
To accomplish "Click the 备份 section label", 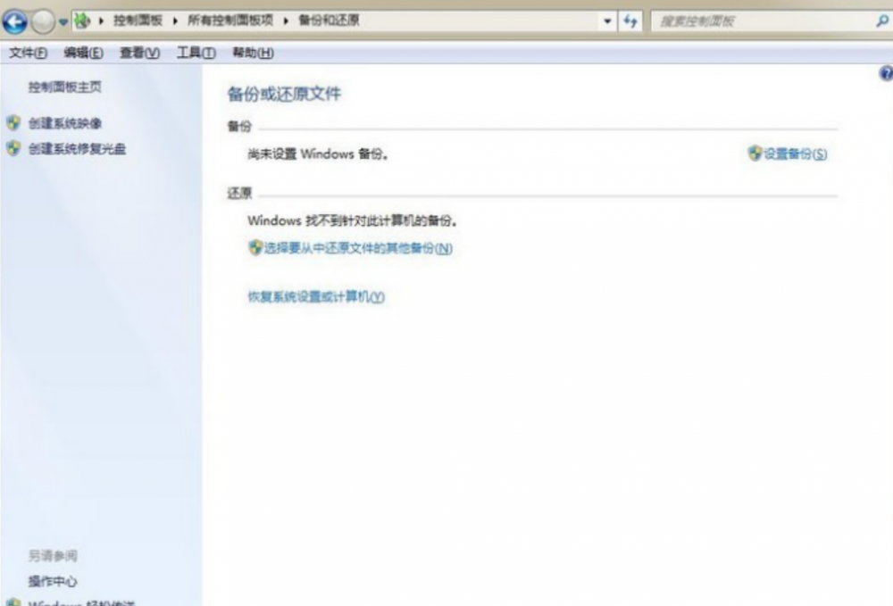I will pyautogui.click(x=239, y=127).
